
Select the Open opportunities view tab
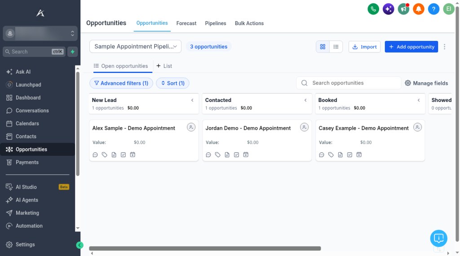(x=121, y=66)
